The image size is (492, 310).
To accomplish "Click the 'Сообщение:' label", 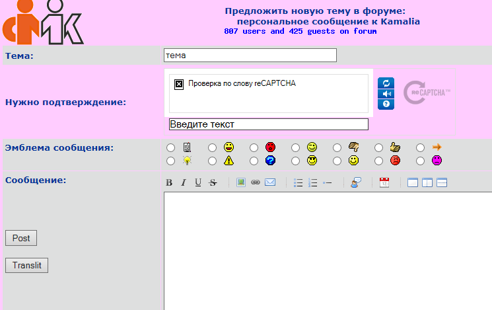I will (36, 180).
